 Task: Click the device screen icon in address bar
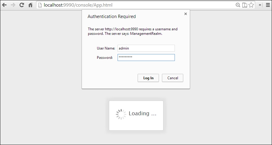pos(245,5)
